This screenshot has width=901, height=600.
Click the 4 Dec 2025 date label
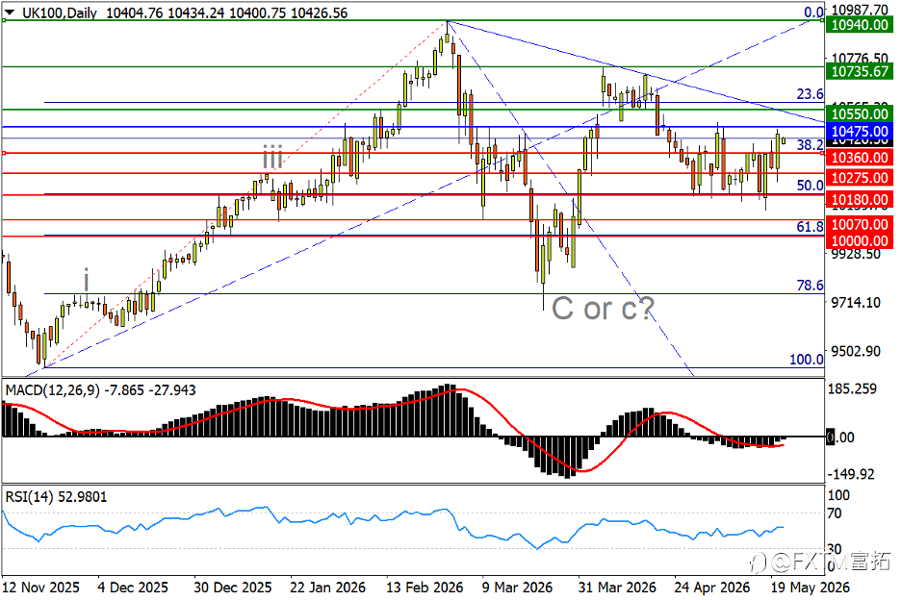133,587
